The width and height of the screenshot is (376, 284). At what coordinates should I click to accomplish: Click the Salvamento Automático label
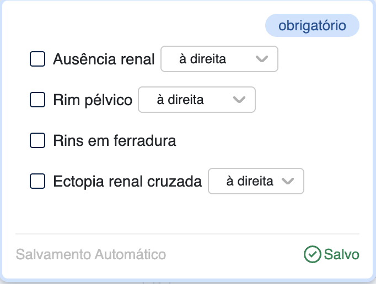coord(91,254)
